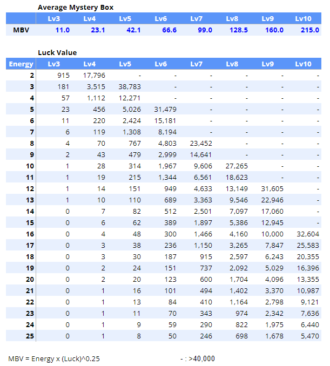
Task: Click luck value 7,636
Action: point(310,314)
